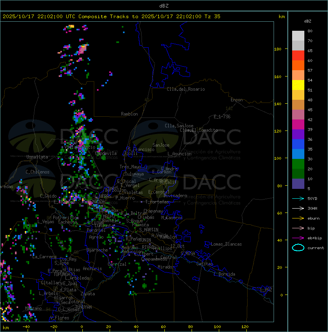The height and width of the screenshot is (332, 328).
Task: Click the yellow eburn arrow icon
Action: click(x=298, y=218)
